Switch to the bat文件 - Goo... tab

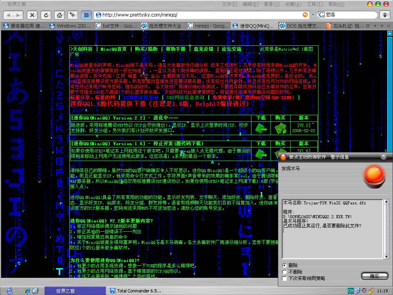coord(117,26)
